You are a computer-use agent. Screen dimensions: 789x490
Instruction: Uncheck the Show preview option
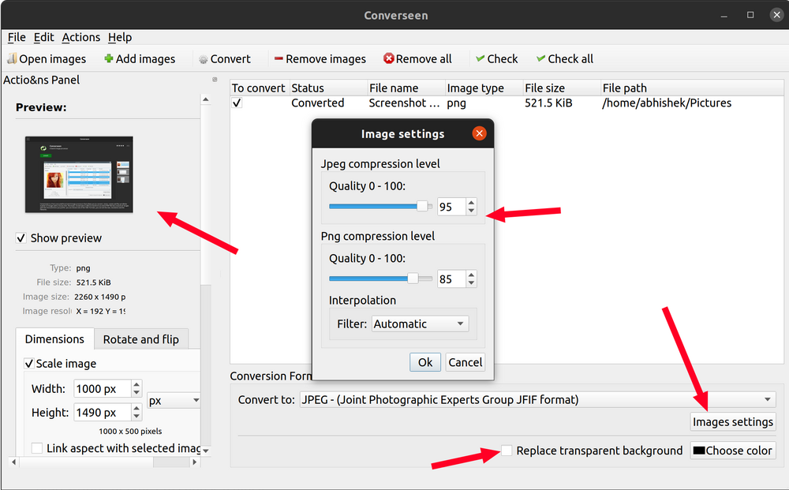(x=20, y=238)
